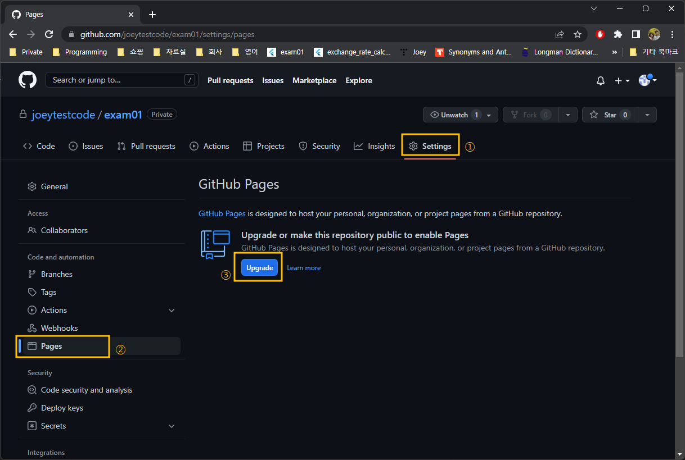
Task: Expand the Unwatch options dropdown arrow
Action: 489,115
